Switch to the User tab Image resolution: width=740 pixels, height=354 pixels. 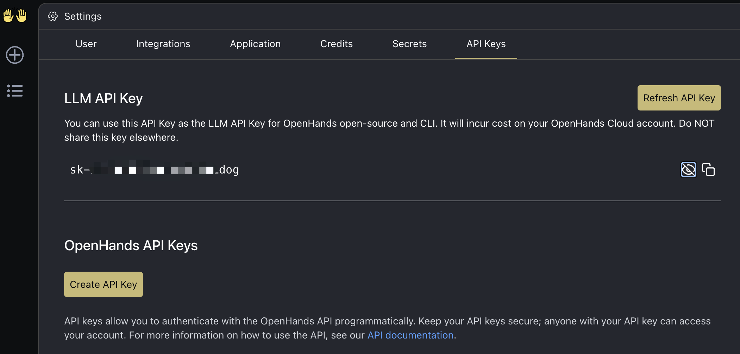click(86, 44)
